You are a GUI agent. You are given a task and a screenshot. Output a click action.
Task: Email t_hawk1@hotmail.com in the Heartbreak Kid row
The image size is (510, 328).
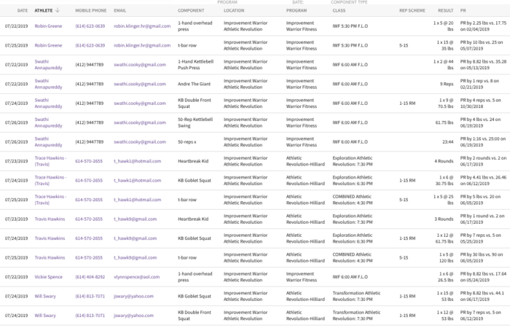pyautogui.click(x=137, y=161)
